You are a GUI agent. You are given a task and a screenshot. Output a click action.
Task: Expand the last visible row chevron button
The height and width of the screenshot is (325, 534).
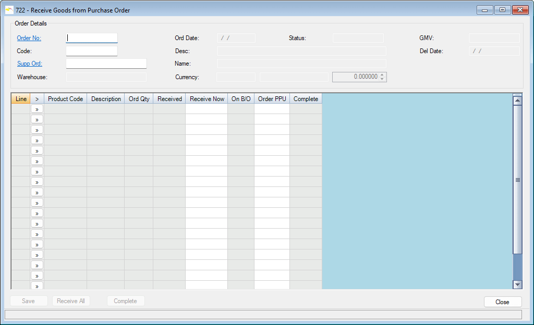tap(37, 285)
